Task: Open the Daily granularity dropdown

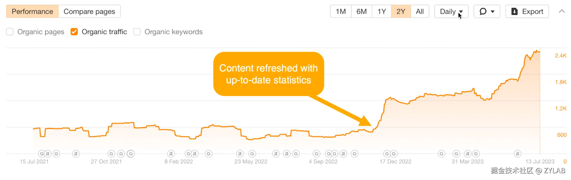Action: (451, 11)
